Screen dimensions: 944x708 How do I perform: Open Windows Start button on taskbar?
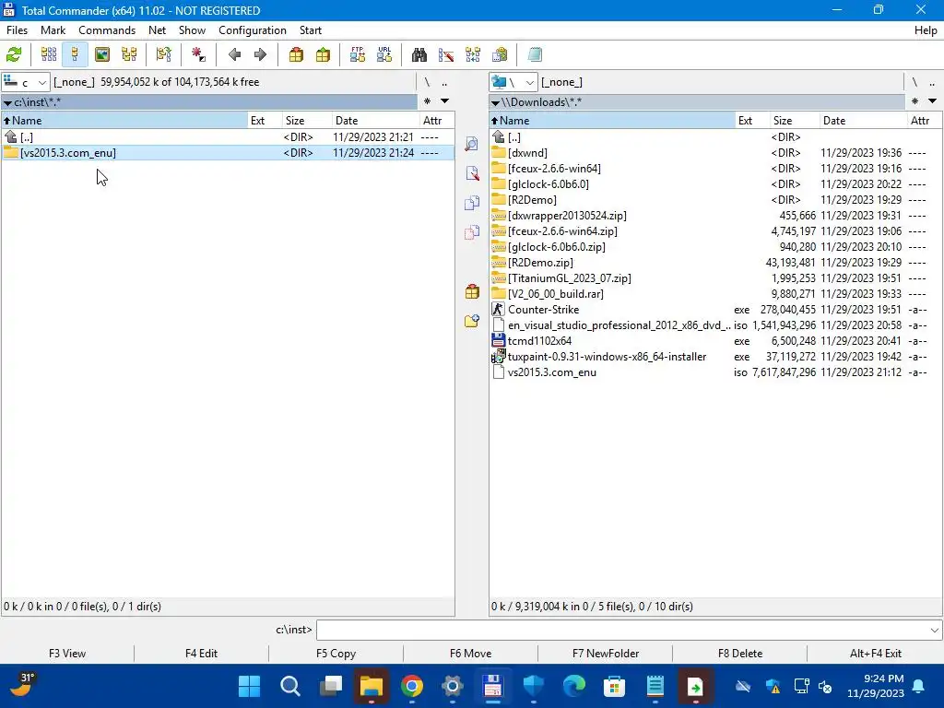[x=249, y=686]
